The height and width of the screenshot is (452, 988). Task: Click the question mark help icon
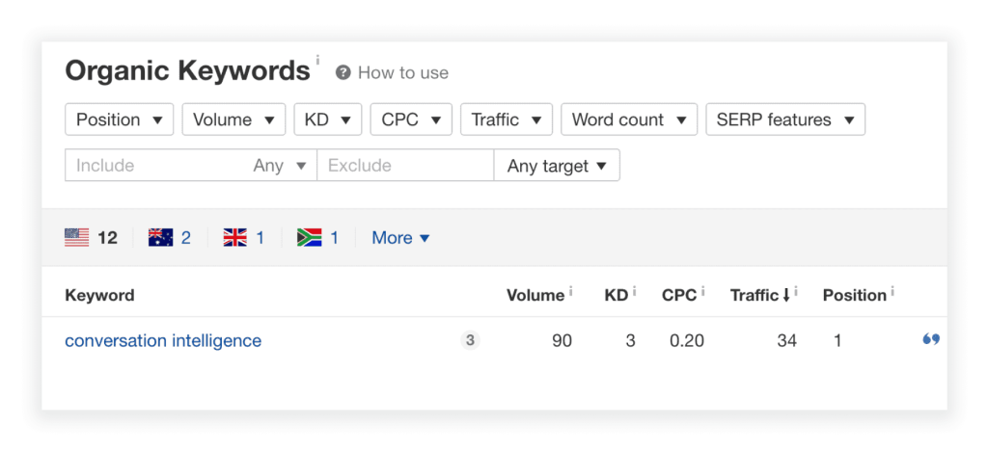pyautogui.click(x=343, y=72)
